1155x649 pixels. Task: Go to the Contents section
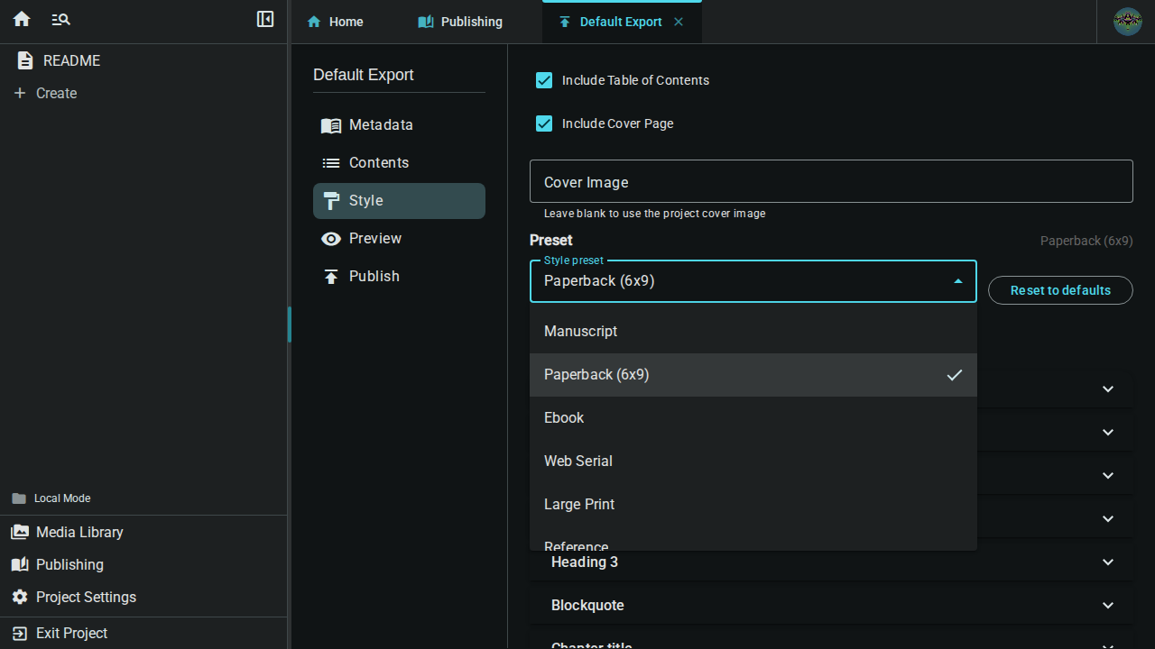point(399,163)
